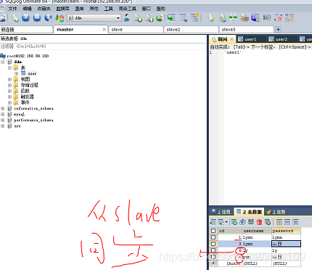The height and width of the screenshot is (270, 312).
Task: Switch to the slave3 connection tab
Action: pos(246,30)
